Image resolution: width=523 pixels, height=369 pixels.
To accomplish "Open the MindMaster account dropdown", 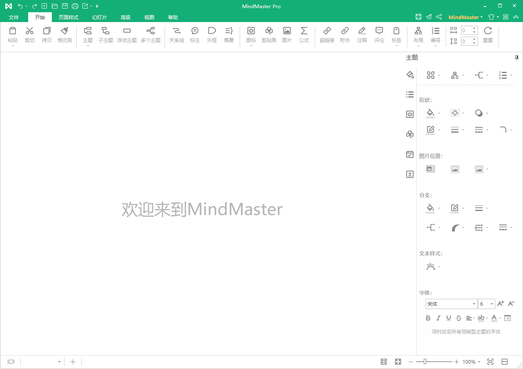I will click(x=466, y=17).
